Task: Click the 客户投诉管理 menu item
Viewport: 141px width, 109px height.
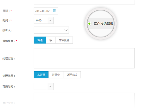Action: tap(101, 23)
